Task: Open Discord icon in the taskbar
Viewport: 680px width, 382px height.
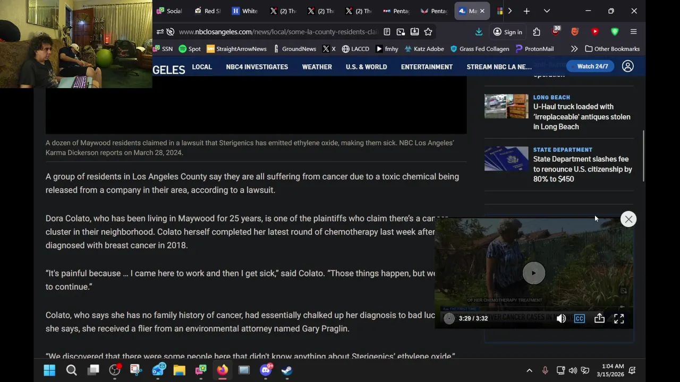Action: [266, 370]
